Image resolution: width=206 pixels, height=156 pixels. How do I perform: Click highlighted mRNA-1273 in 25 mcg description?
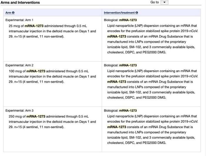tap(34, 26)
